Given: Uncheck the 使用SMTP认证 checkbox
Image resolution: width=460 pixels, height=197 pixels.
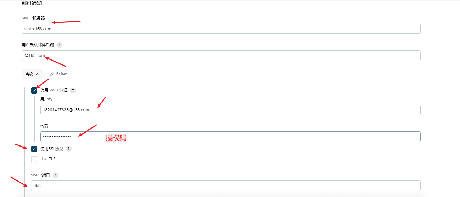Looking at the screenshot, I should (x=34, y=90).
